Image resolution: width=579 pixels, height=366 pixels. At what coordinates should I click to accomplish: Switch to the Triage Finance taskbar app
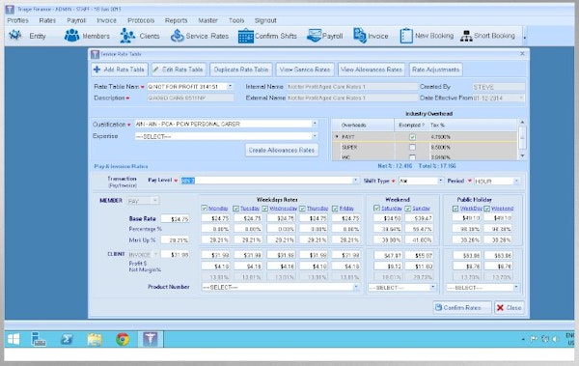tap(150, 339)
